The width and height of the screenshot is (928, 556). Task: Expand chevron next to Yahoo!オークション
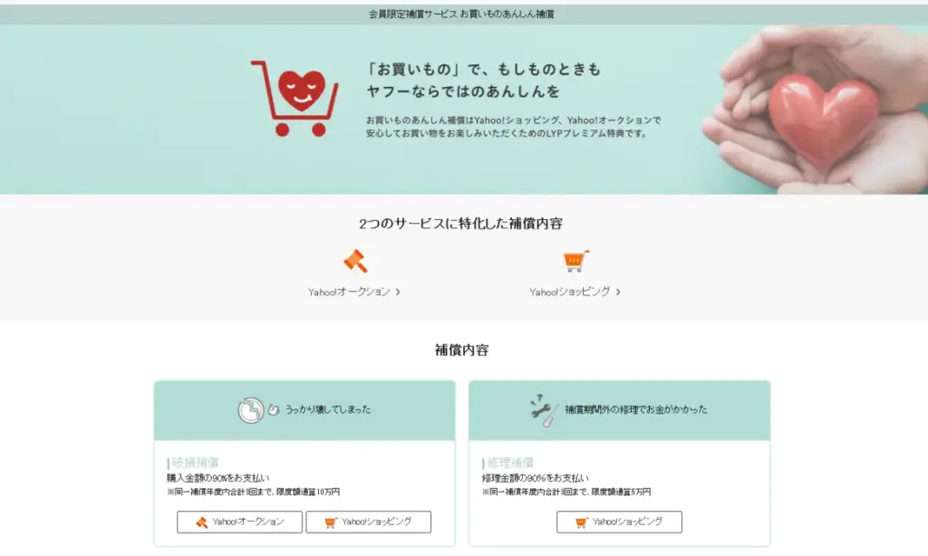[x=398, y=292]
